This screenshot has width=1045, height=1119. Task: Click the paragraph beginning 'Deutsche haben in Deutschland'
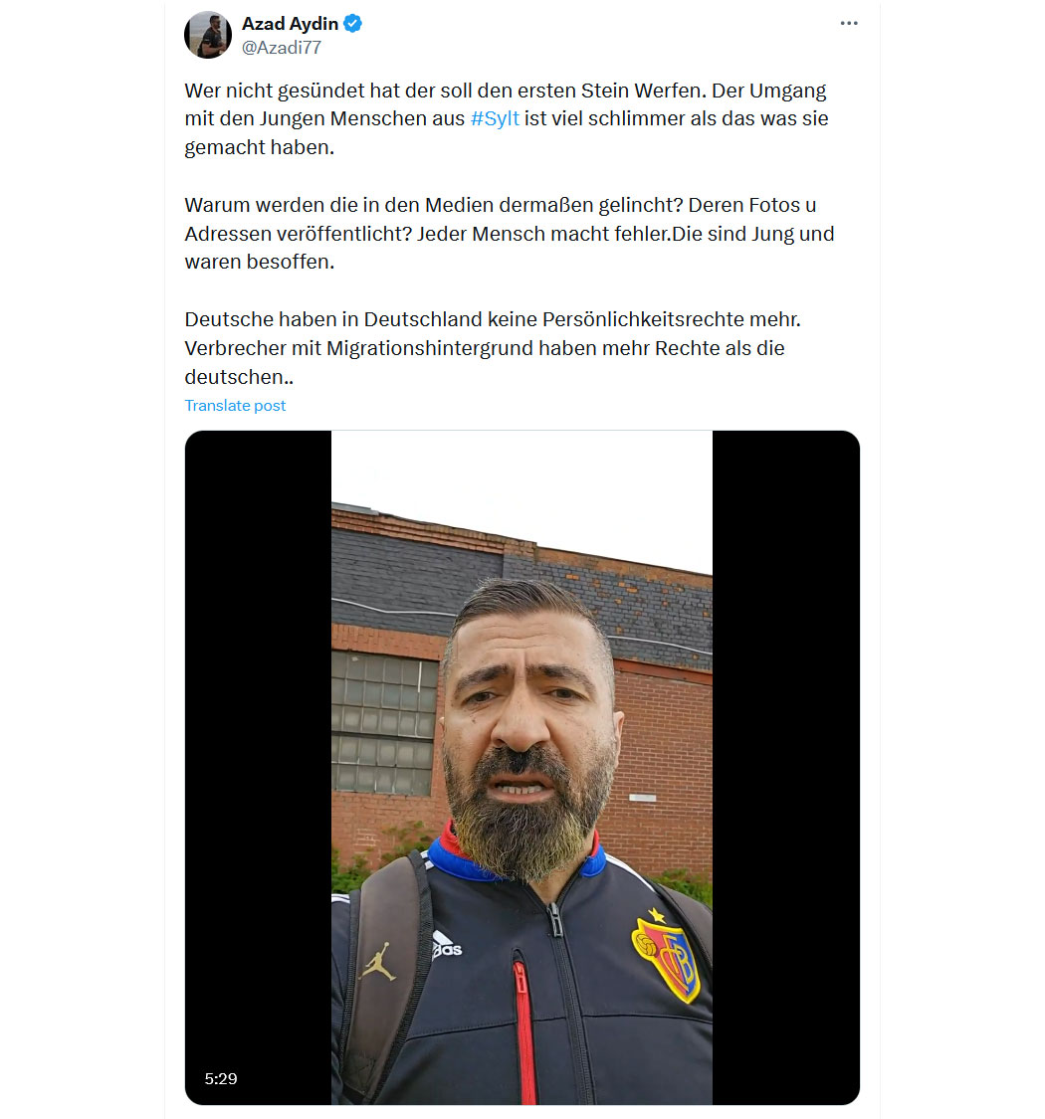click(493, 347)
